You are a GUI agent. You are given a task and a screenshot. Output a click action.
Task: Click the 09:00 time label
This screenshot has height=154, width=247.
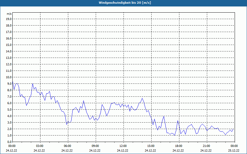[x=95, y=146]
